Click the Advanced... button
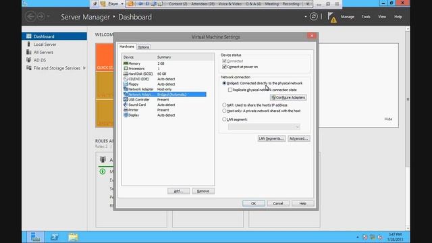 (x=298, y=138)
